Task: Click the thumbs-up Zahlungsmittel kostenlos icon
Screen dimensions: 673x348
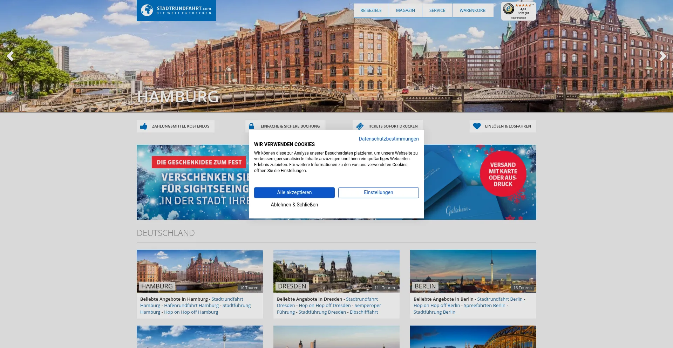Action: 144,126
